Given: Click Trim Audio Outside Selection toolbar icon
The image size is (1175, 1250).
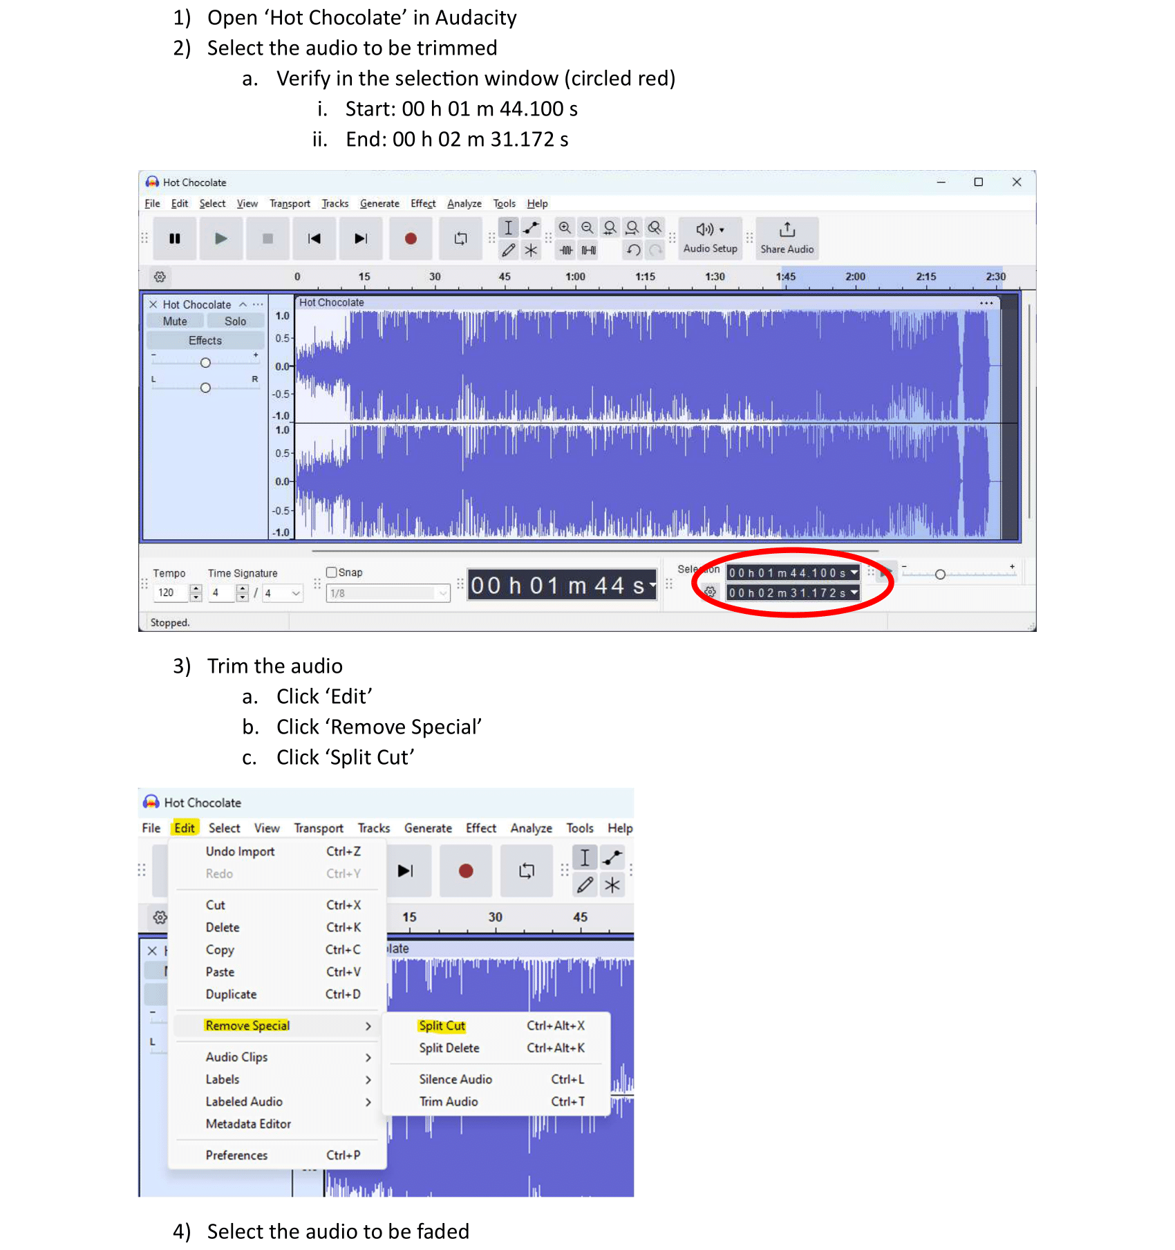Looking at the screenshot, I should pyautogui.click(x=566, y=250).
